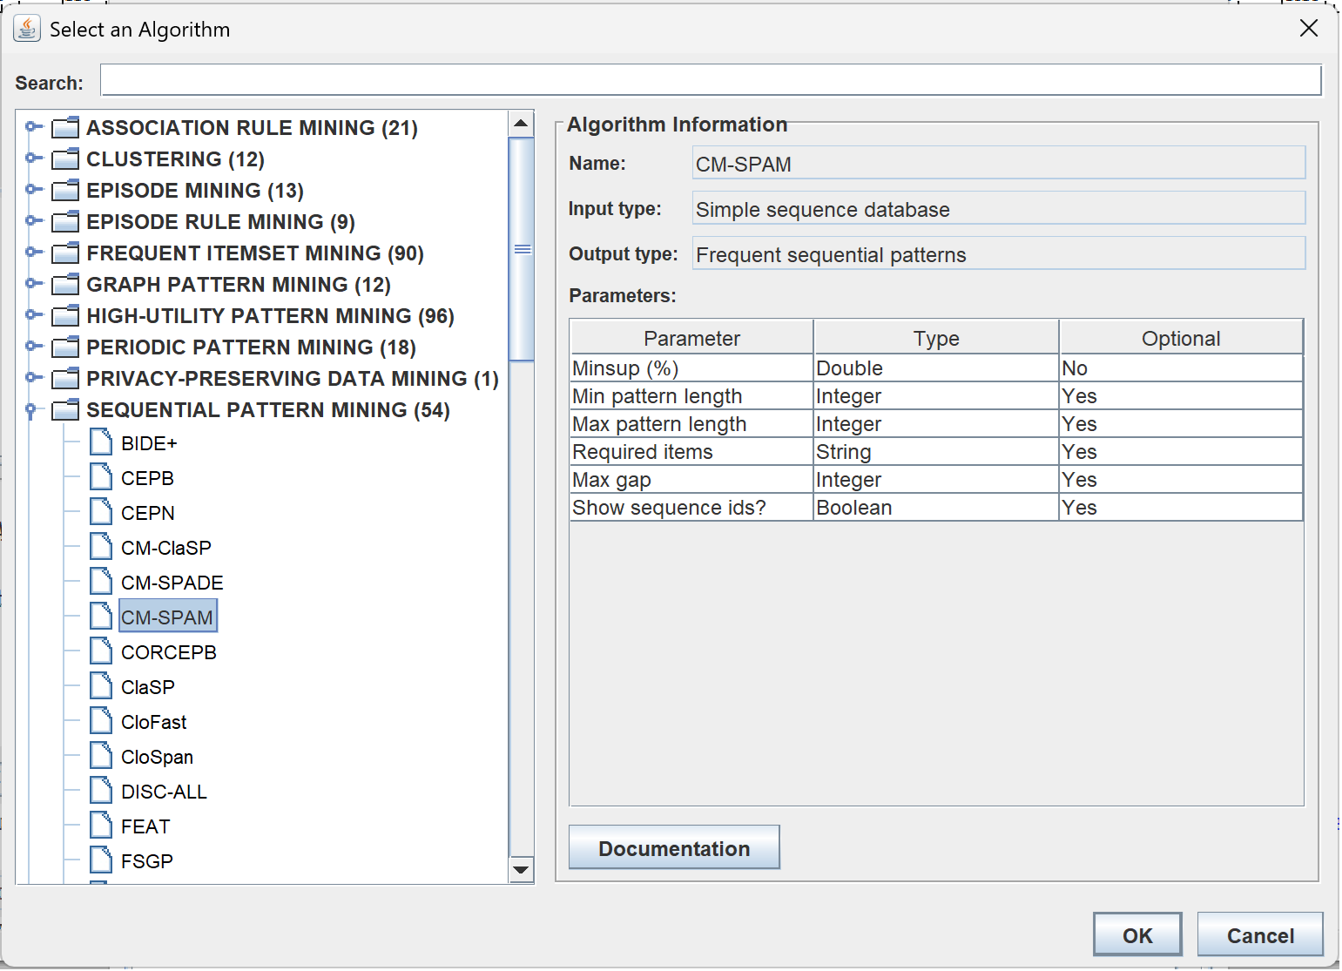Click the Required items parameter cell
The height and width of the screenshot is (971, 1342).
[x=691, y=452]
